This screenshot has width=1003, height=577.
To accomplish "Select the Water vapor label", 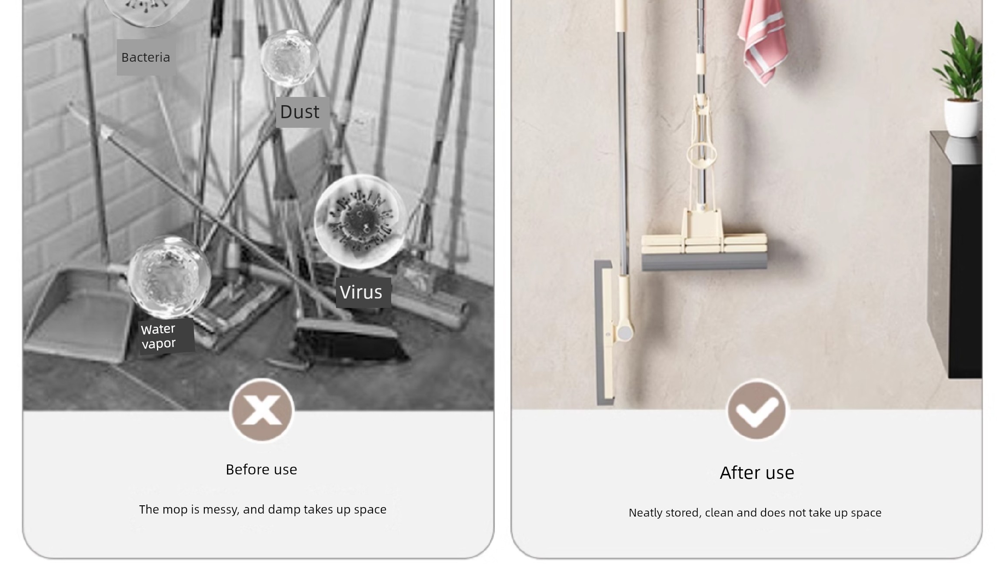I will [x=166, y=336].
